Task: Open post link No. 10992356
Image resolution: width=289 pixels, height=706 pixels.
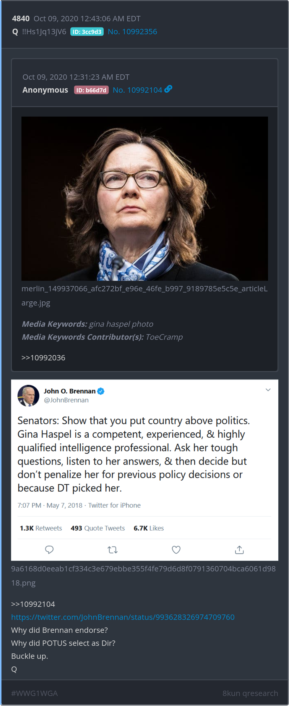Action: tap(132, 32)
